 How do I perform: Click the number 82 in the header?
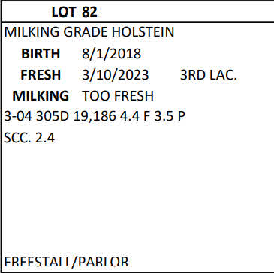click(89, 12)
